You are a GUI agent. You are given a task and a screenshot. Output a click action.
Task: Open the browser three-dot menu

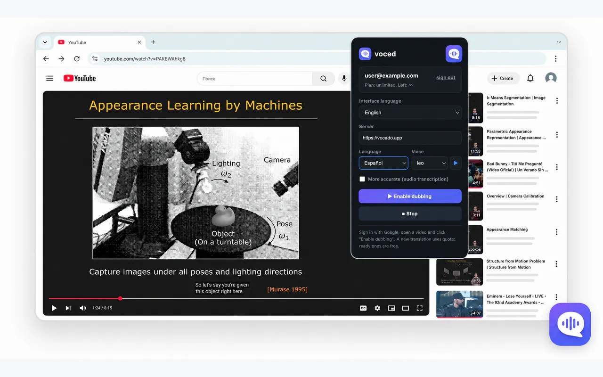click(x=556, y=59)
